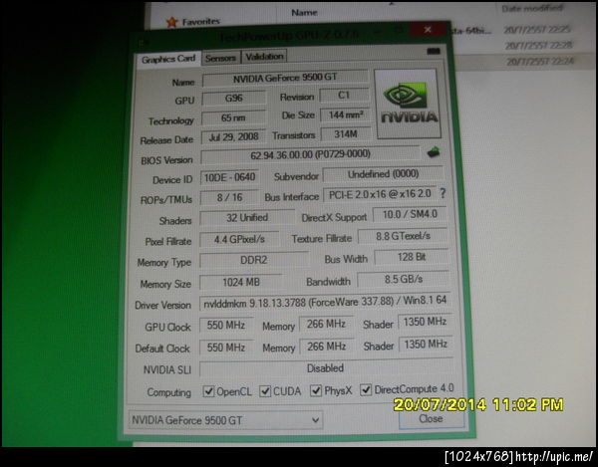Click the Close button in GPU-Z
The width and height of the screenshot is (598, 467).
coord(431,419)
